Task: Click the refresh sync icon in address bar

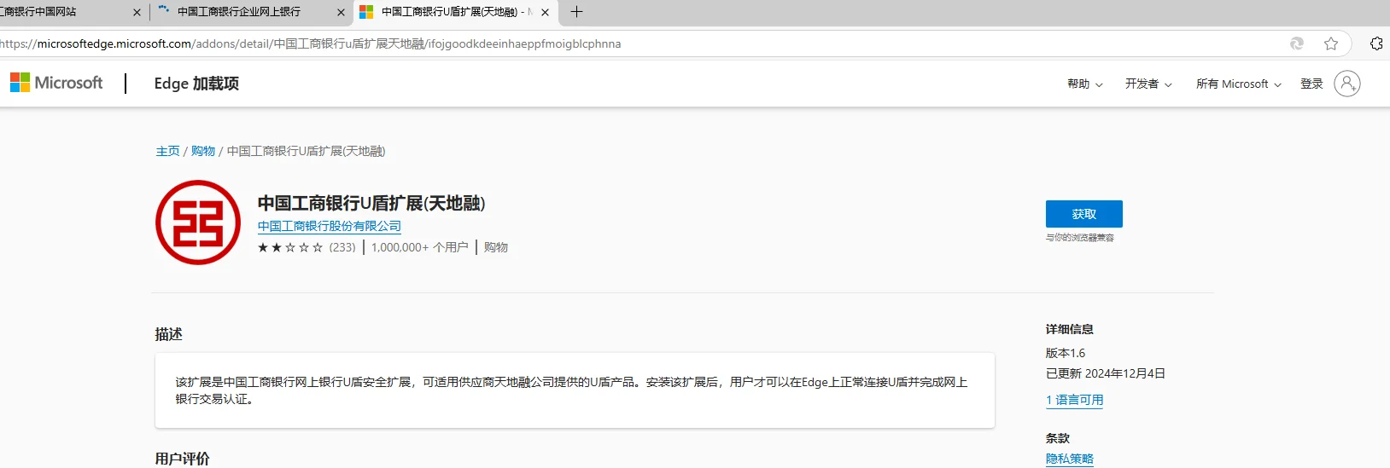Action: 1297,43
